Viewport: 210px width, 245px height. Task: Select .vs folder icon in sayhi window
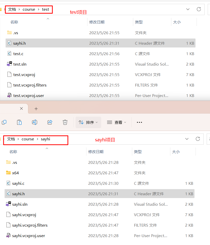(x=8, y=162)
